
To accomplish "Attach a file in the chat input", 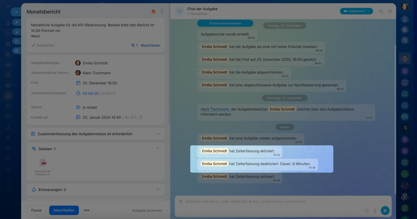I will (180, 201).
